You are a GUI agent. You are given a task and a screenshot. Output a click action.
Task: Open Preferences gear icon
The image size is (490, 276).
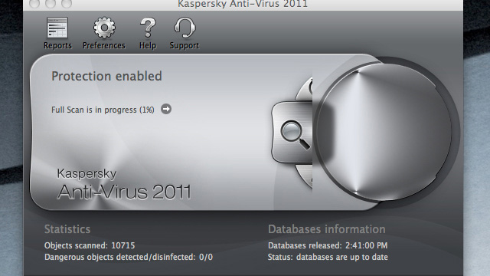(104, 33)
